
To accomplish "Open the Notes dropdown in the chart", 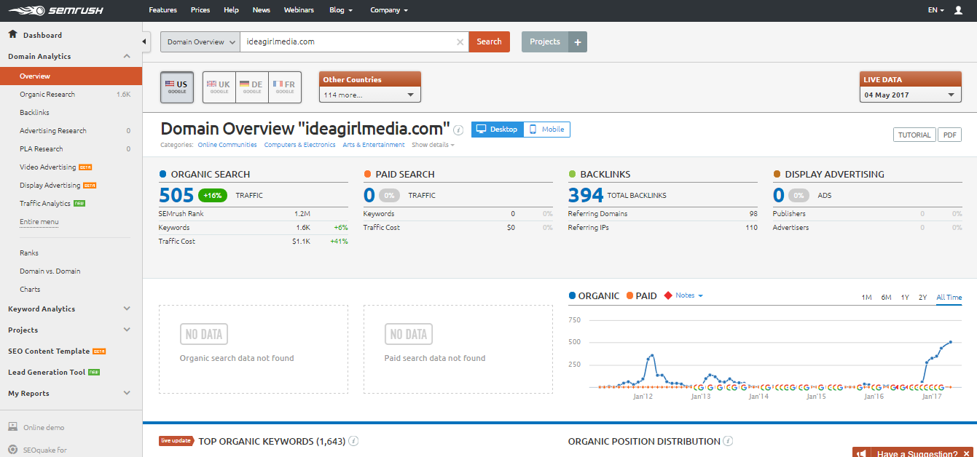I will click(689, 295).
